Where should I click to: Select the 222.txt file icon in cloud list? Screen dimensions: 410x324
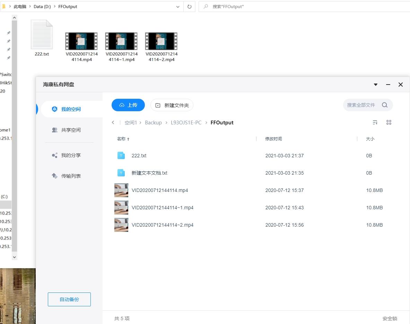pos(121,156)
